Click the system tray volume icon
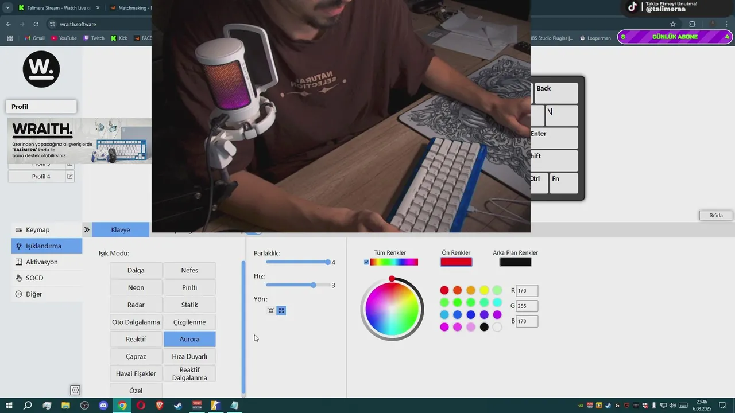Image resolution: width=735 pixels, height=413 pixels. click(672, 406)
